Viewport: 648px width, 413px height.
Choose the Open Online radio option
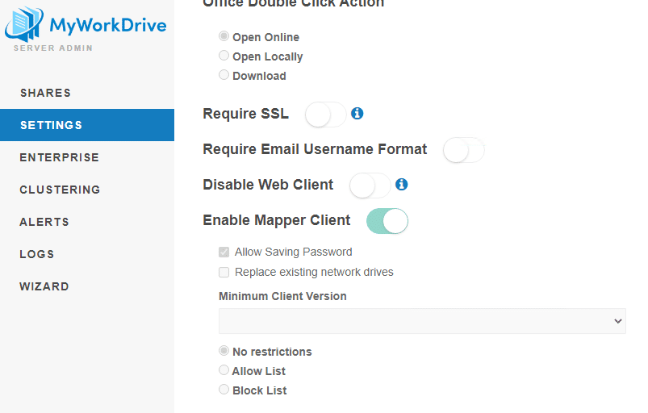(224, 37)
